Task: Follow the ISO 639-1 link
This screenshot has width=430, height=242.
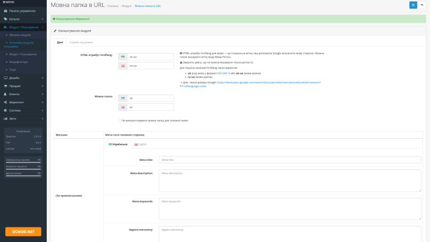Action: (x=224, y=73)
